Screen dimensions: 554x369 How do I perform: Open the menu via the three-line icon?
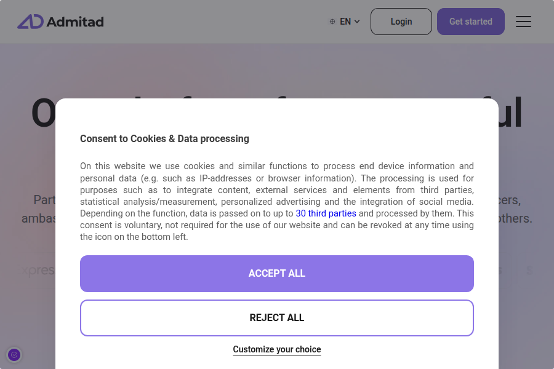523,22
